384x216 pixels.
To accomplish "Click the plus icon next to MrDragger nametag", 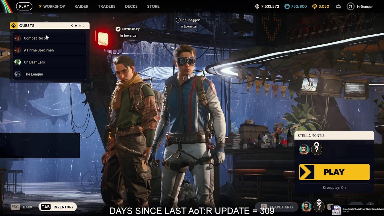I will (178, 20).
